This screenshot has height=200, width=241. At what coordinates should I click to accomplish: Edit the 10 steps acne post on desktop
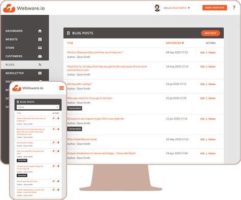202,66
